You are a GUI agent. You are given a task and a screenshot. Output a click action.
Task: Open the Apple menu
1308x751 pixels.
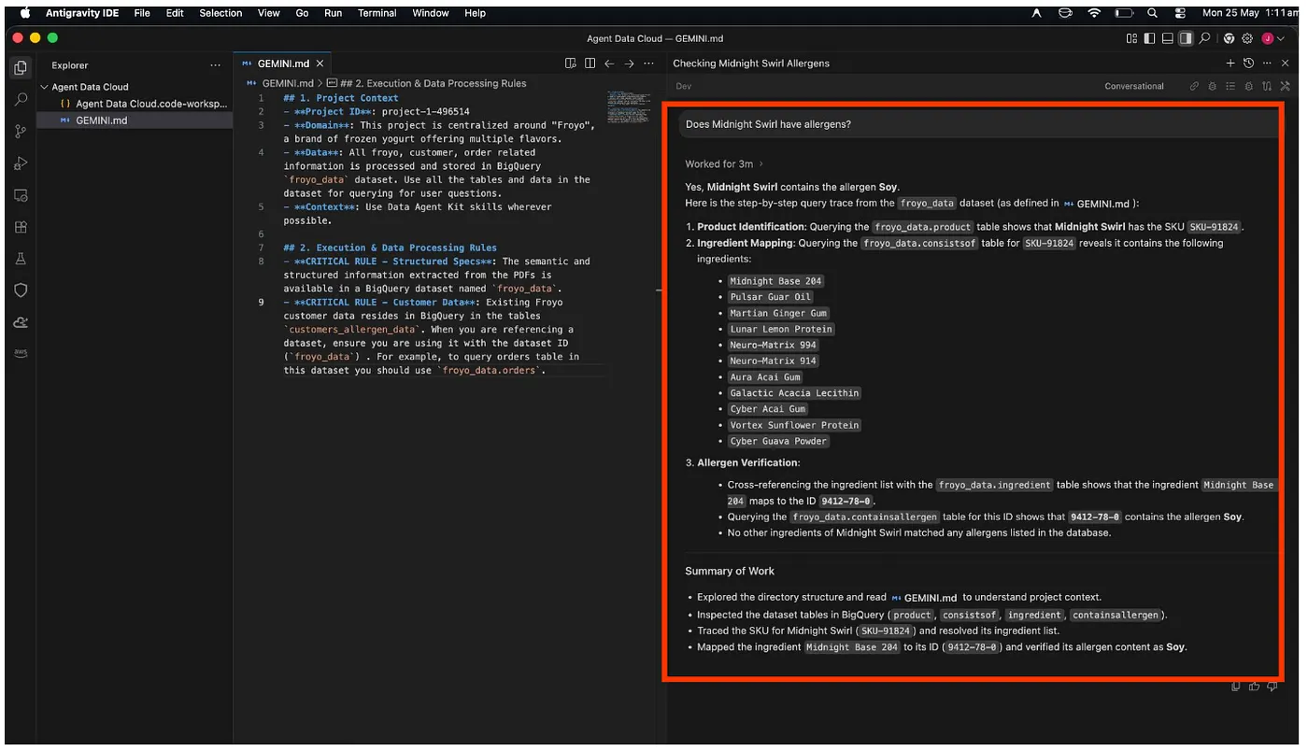click(x=25, y=13)
